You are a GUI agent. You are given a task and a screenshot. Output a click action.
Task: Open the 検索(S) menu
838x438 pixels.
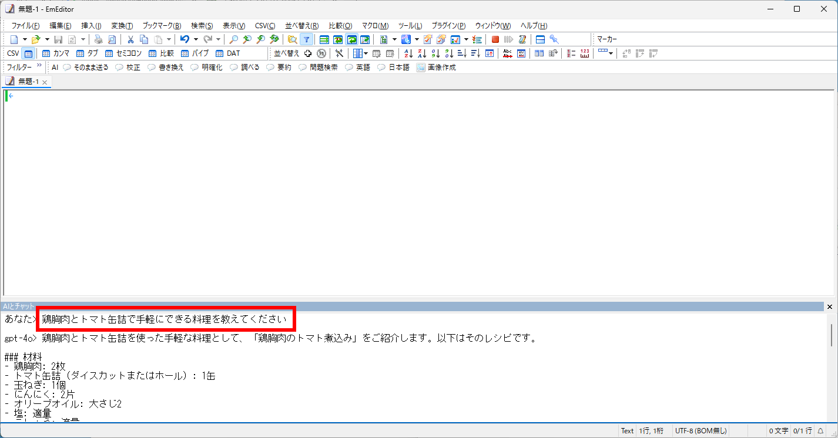202,26
